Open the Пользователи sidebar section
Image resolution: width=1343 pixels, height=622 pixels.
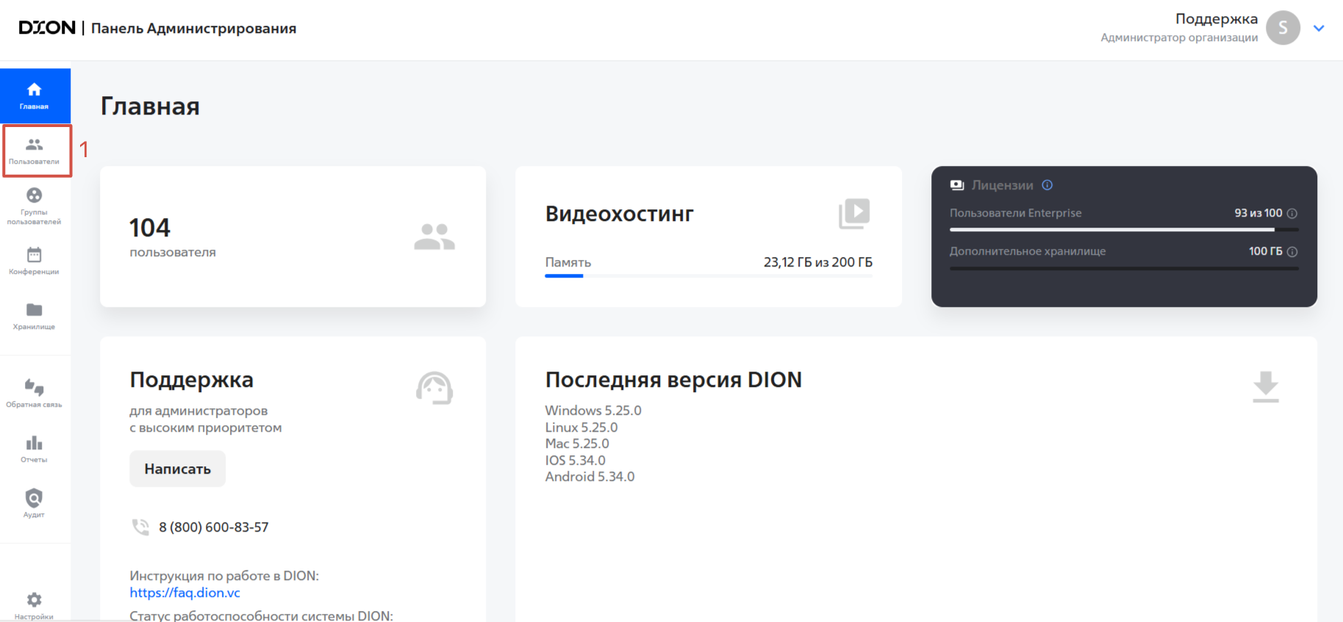[35, 151]
